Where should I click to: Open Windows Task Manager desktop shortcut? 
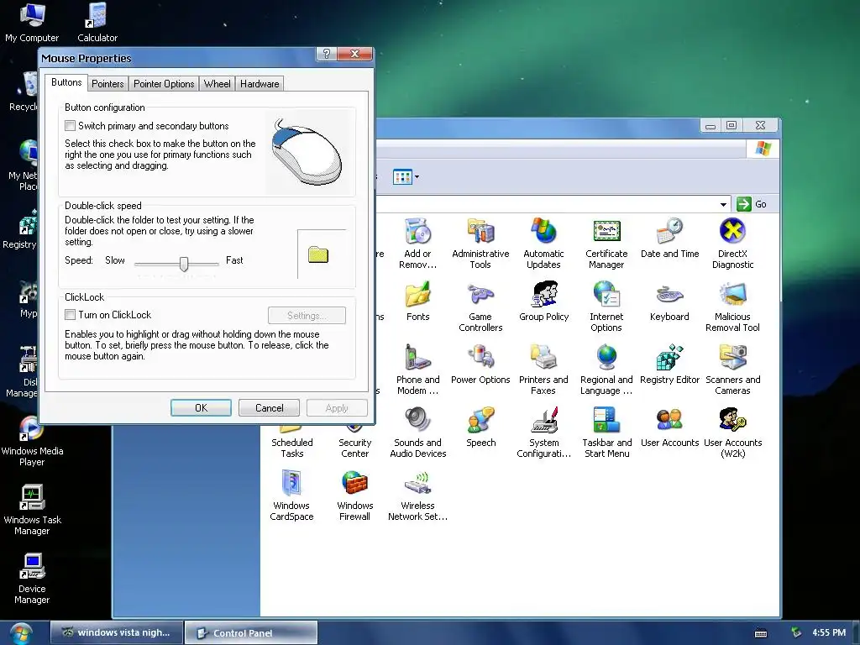32,510
